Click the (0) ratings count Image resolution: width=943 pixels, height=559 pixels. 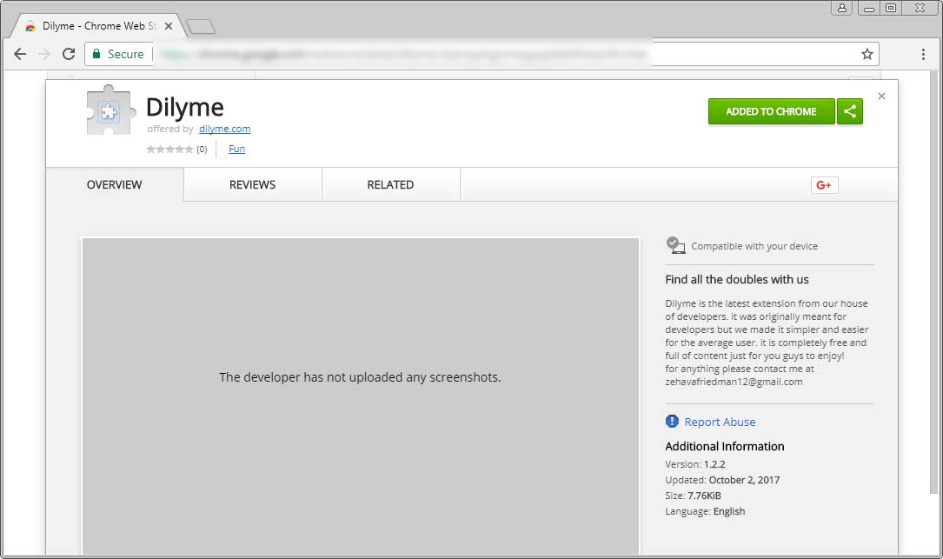pos(202,150)
